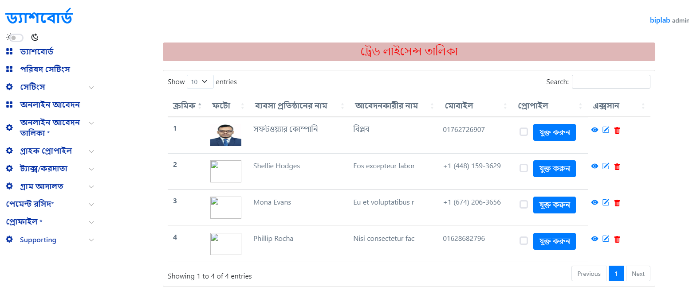Click the trash icon in Phillip Rocha row

[617, 239]
